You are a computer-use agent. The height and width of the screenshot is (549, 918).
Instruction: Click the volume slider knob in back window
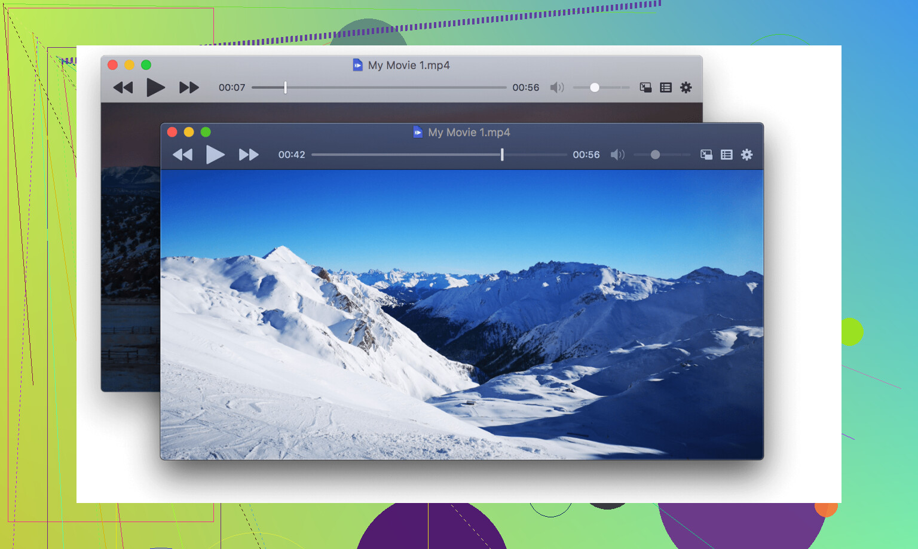point(595,88)
